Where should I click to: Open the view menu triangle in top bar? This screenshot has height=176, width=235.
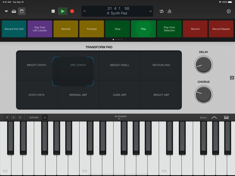pos(6,11)
